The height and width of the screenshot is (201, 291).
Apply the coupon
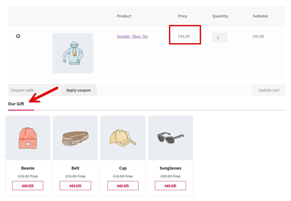coord(78,90)
